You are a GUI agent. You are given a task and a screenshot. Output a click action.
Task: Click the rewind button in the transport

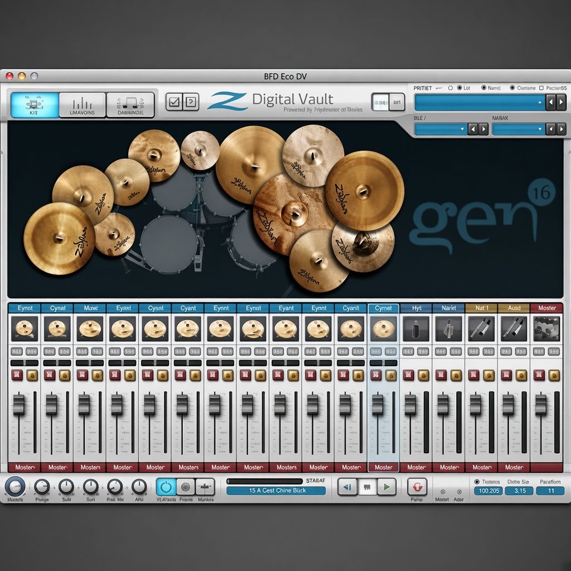[x=347, y=487]
